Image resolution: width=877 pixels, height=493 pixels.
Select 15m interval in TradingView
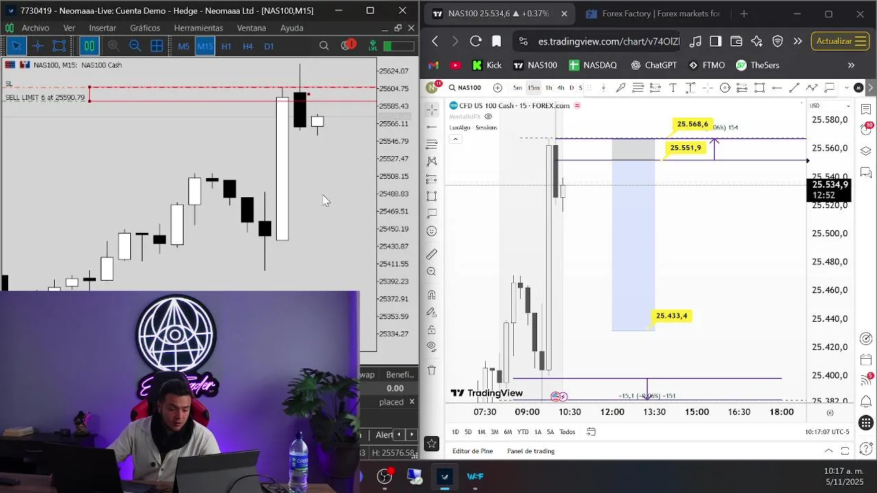[x=533, y=88]
